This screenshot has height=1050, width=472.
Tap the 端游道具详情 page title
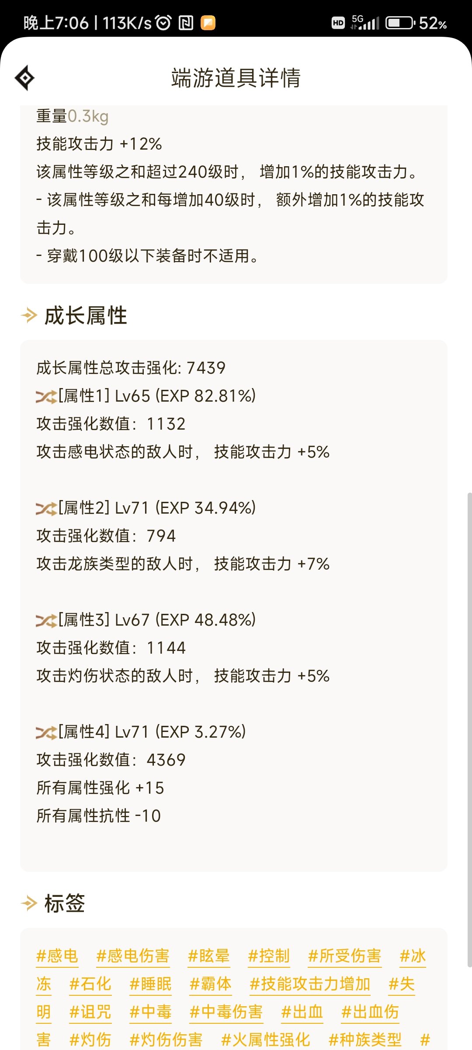[236, 78]
